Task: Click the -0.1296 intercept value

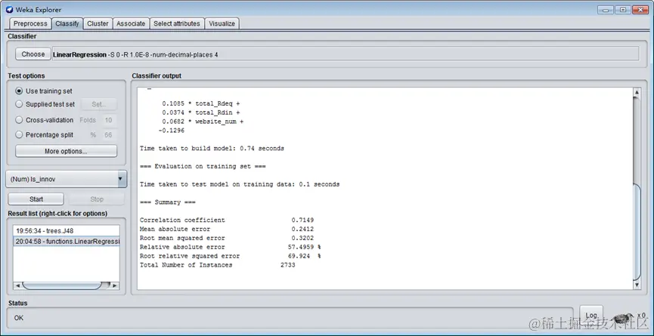Action: click(x=171, y=131)
